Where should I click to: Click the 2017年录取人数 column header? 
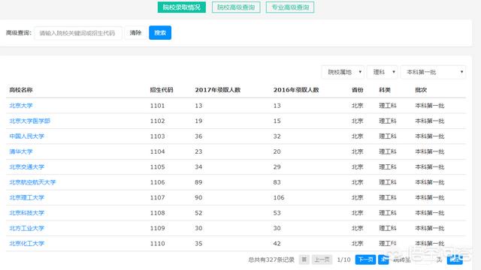pos(218,90)
